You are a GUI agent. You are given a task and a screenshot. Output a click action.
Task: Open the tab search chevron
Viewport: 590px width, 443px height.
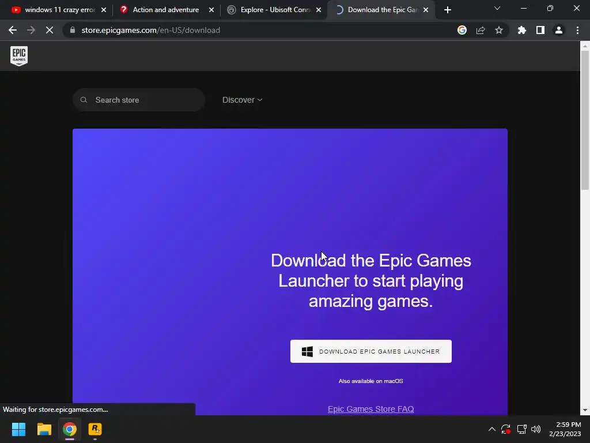(497, 8)
